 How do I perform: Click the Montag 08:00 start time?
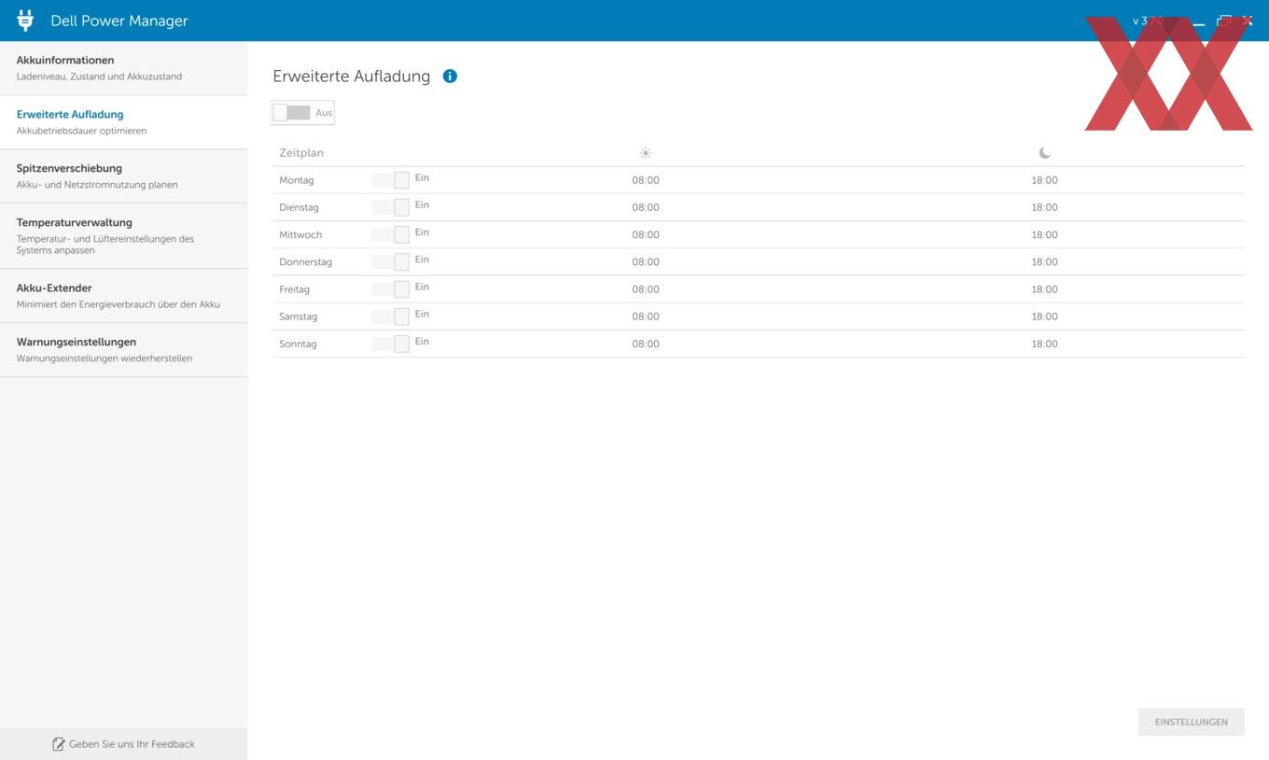(646, 180)
